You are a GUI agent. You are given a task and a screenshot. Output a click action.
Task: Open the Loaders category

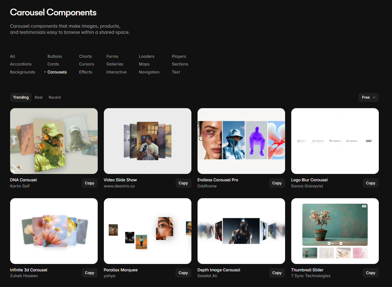click(x=147, y=57)
